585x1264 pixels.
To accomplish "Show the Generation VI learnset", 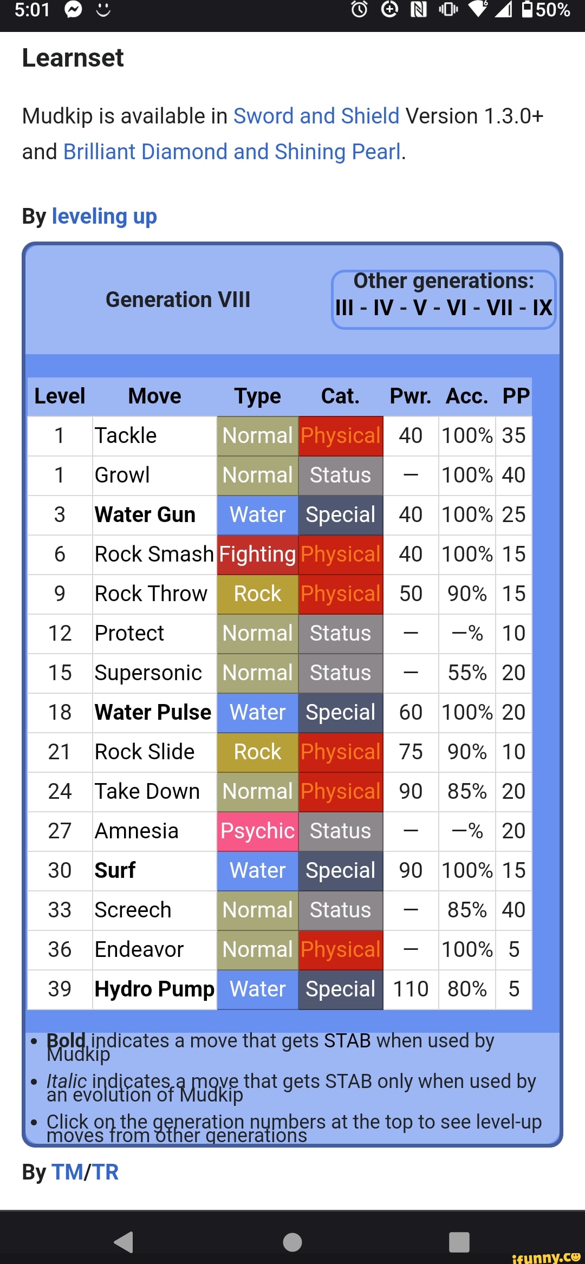I will coord(457,308).
